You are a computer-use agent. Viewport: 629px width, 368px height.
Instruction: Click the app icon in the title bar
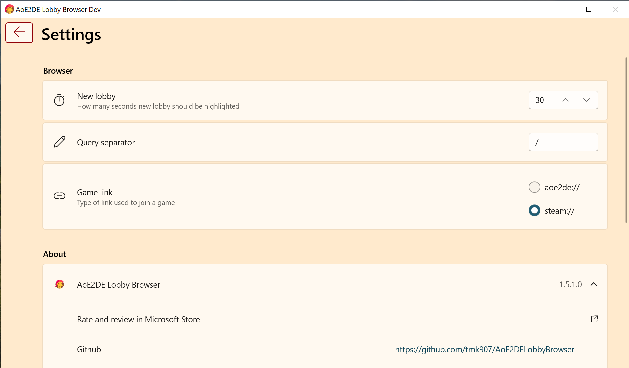(x=9, y=9)
